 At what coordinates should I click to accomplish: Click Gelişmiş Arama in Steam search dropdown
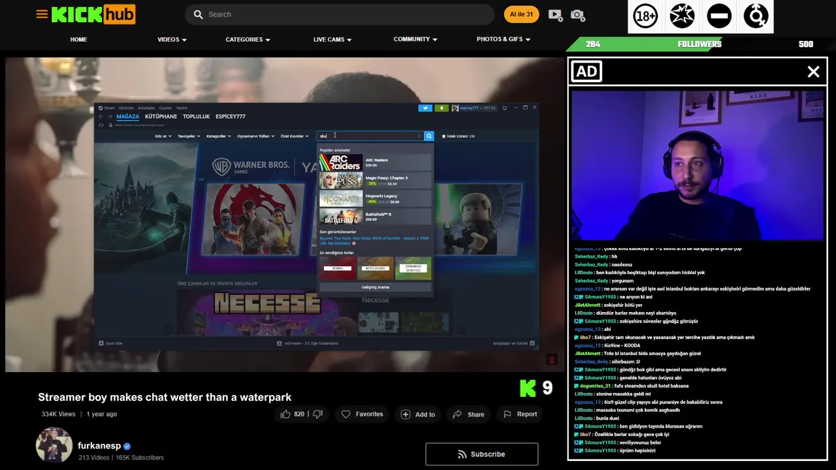pos(375,287)
